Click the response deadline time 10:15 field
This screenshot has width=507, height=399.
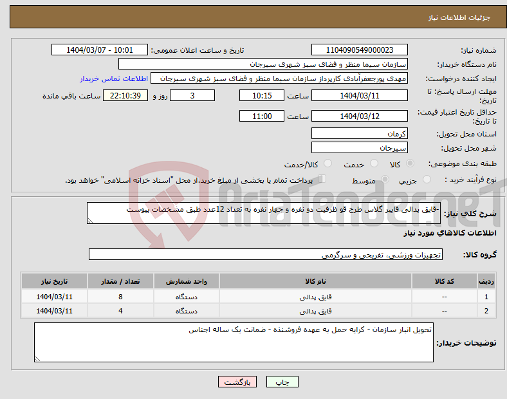point(262,95)
